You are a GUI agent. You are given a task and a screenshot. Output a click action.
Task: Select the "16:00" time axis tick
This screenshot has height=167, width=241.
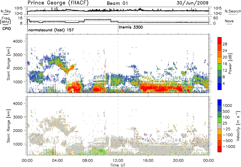148,161
